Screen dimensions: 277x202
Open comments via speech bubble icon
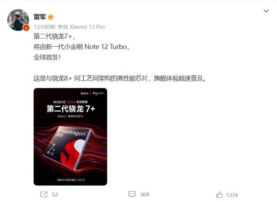pos(132,194)
